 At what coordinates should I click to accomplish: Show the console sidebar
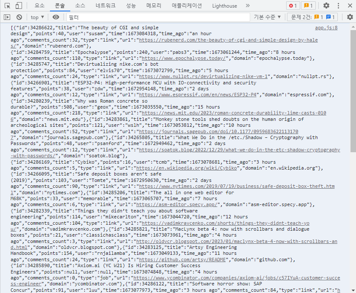[x=7, y=17]
